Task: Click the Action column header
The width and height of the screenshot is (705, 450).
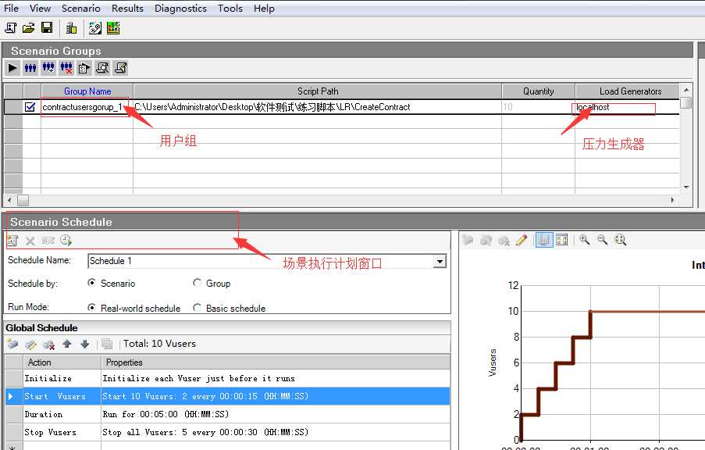Action: coord(62,362)
